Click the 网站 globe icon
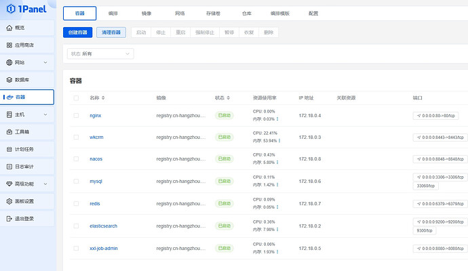Image resolution: width=468 pixels, height=271 pixels. tap(9, 62)
